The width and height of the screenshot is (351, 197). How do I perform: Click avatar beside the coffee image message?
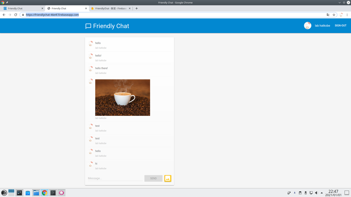pyautogui.click(x=91, y=81)
